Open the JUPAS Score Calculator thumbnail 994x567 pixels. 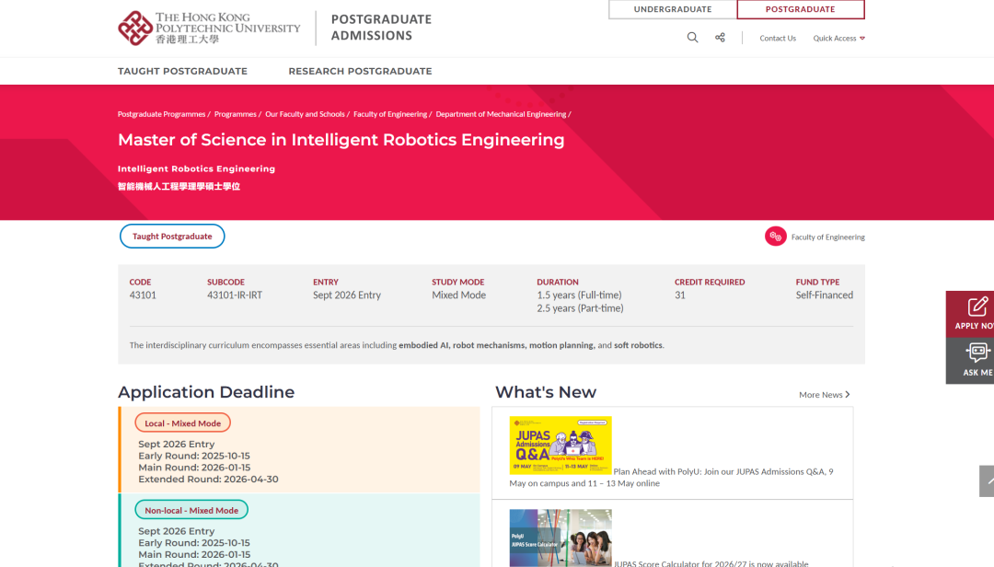coord(561,538)
